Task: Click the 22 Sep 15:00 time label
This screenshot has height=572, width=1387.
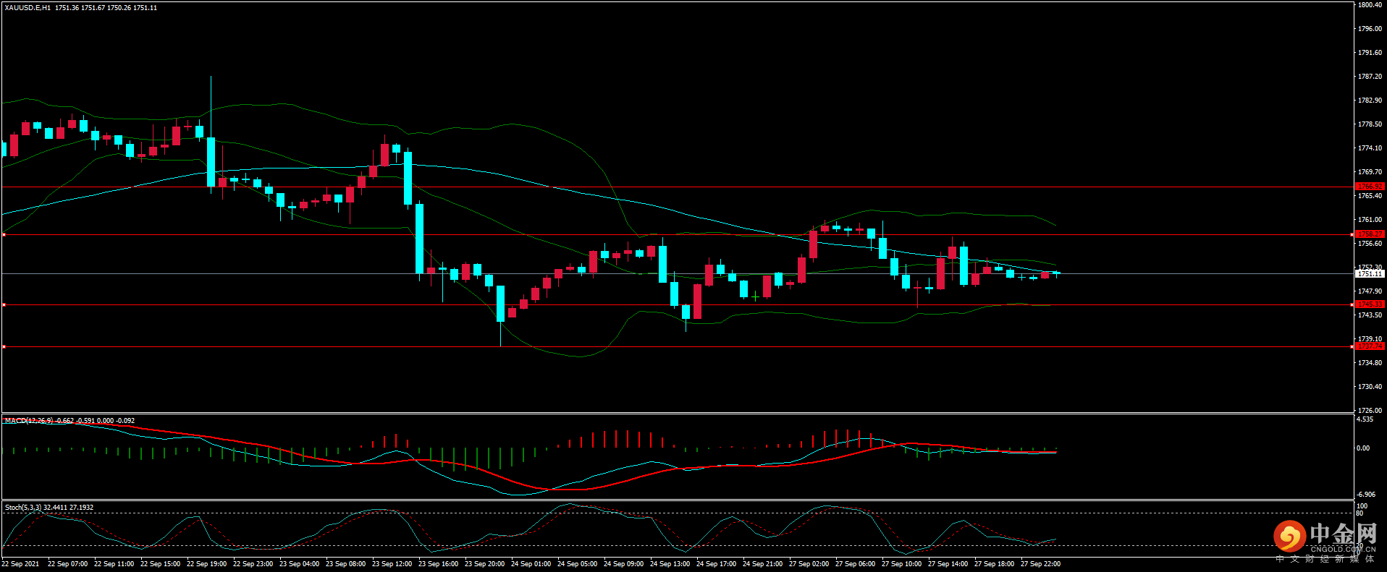Action: coord(161,564)
